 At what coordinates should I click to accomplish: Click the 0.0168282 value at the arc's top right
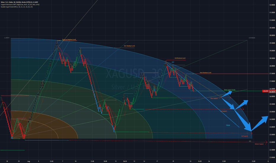[x=252, y=38]
